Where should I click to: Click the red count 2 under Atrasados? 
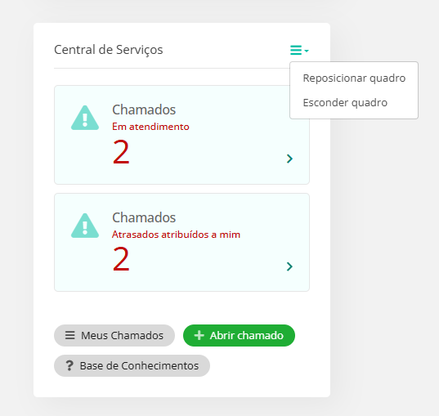point(121,259)
